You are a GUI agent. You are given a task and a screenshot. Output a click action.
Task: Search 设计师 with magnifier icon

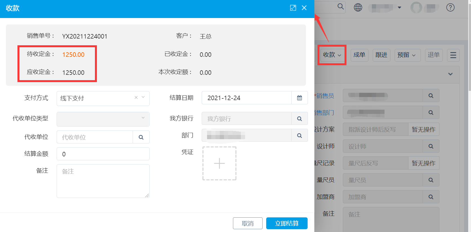(431, 146)
